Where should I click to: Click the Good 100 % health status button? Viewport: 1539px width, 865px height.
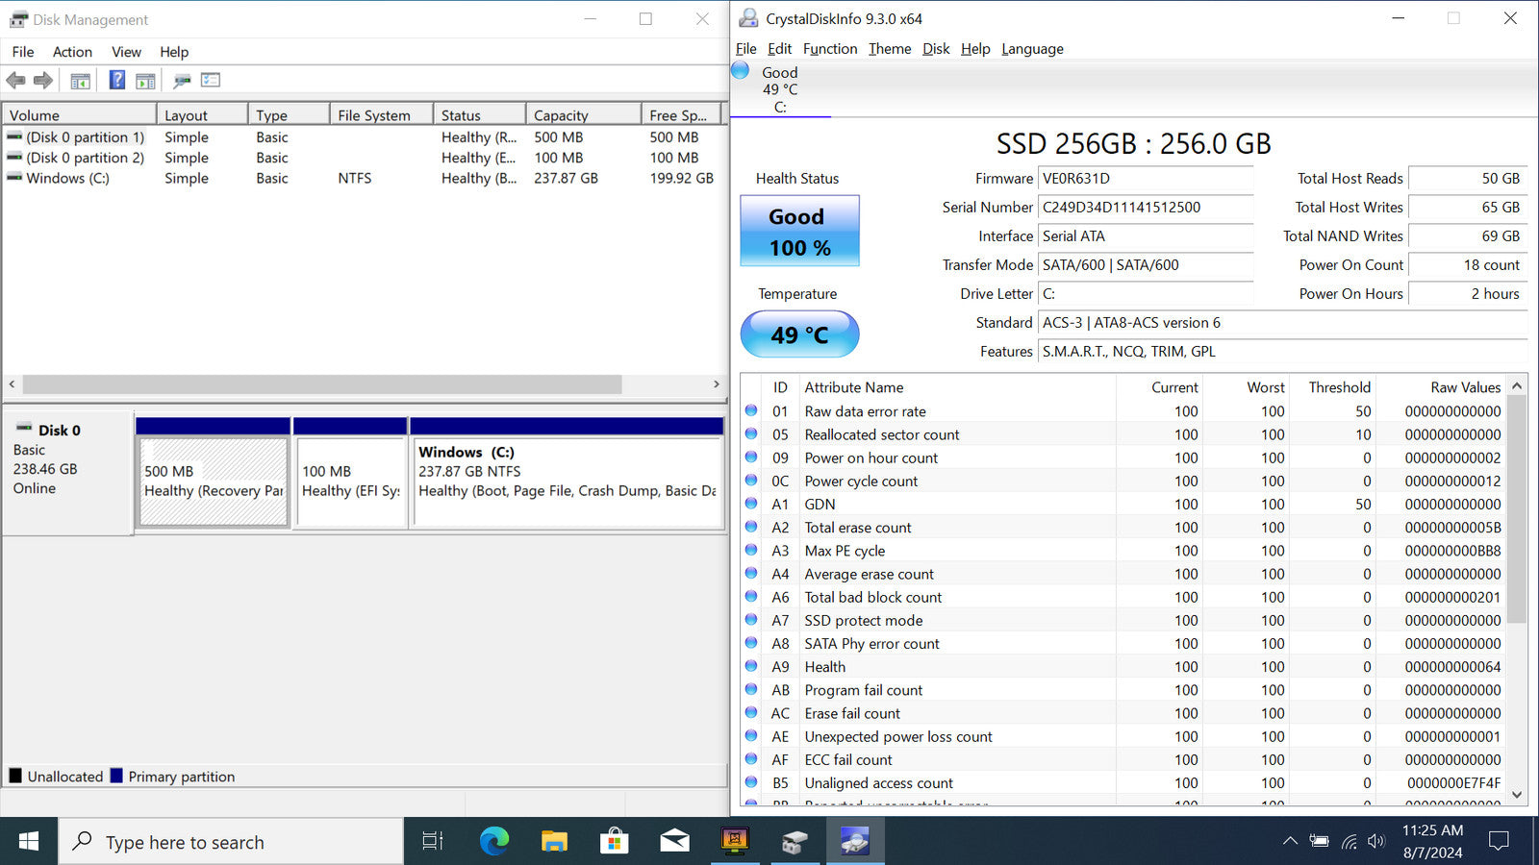pos(798,232)
